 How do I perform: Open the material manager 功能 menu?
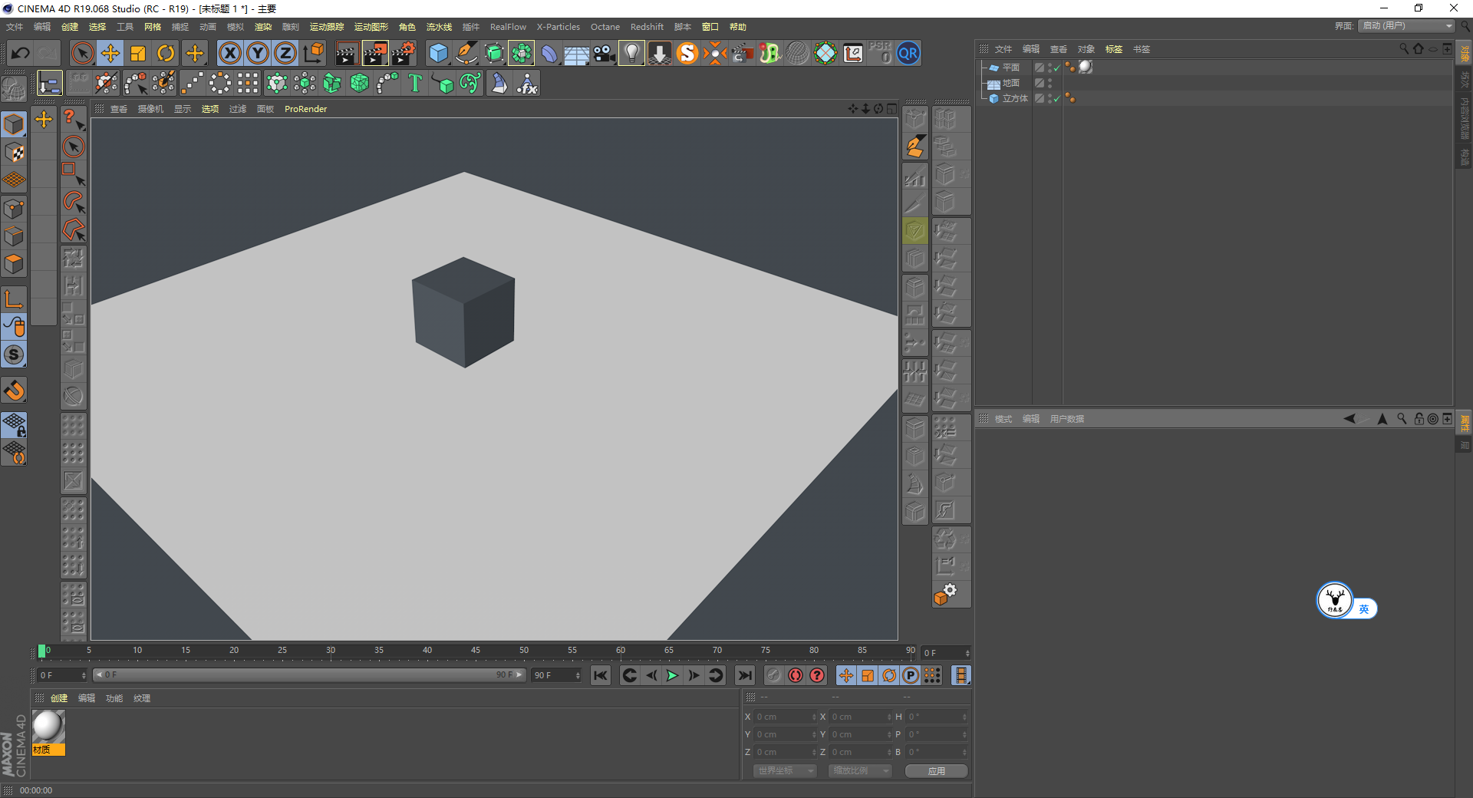[114, 698]
